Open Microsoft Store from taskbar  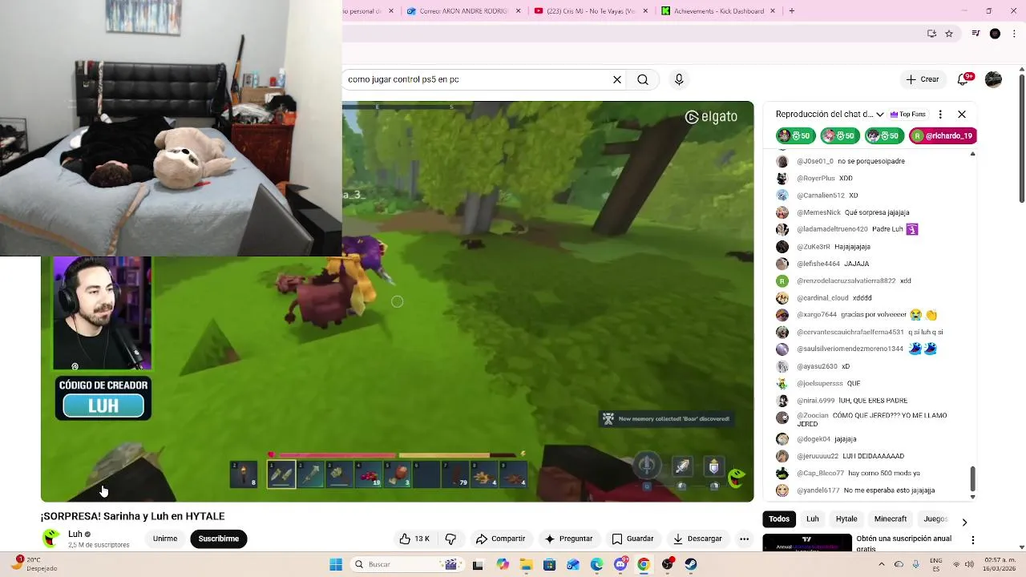(549, 564)
